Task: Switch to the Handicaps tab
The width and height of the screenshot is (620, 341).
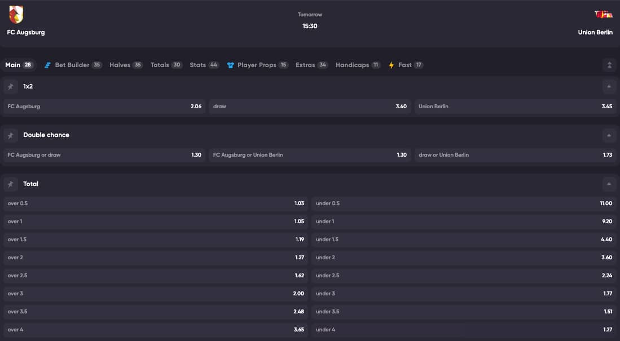Action: tap(358, 65)
